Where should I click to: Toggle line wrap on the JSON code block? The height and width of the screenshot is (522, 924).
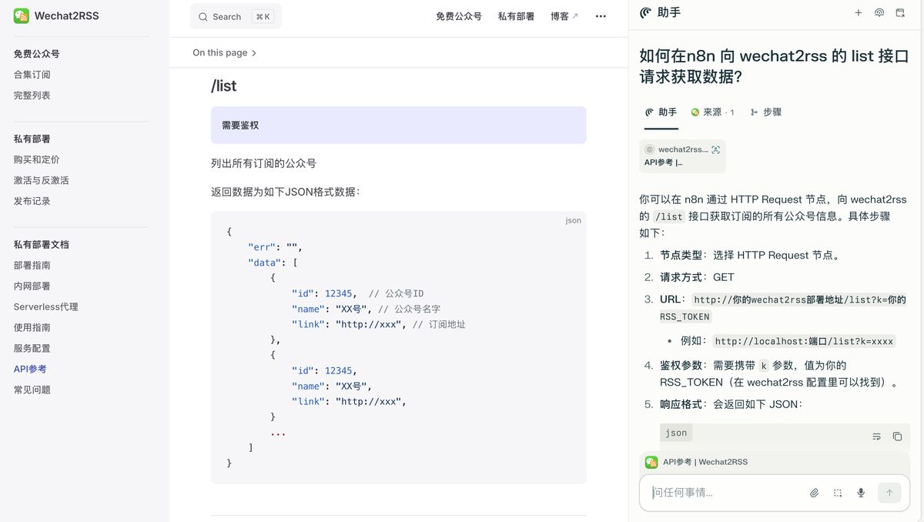pyautogui.click(x=876, y=437)
